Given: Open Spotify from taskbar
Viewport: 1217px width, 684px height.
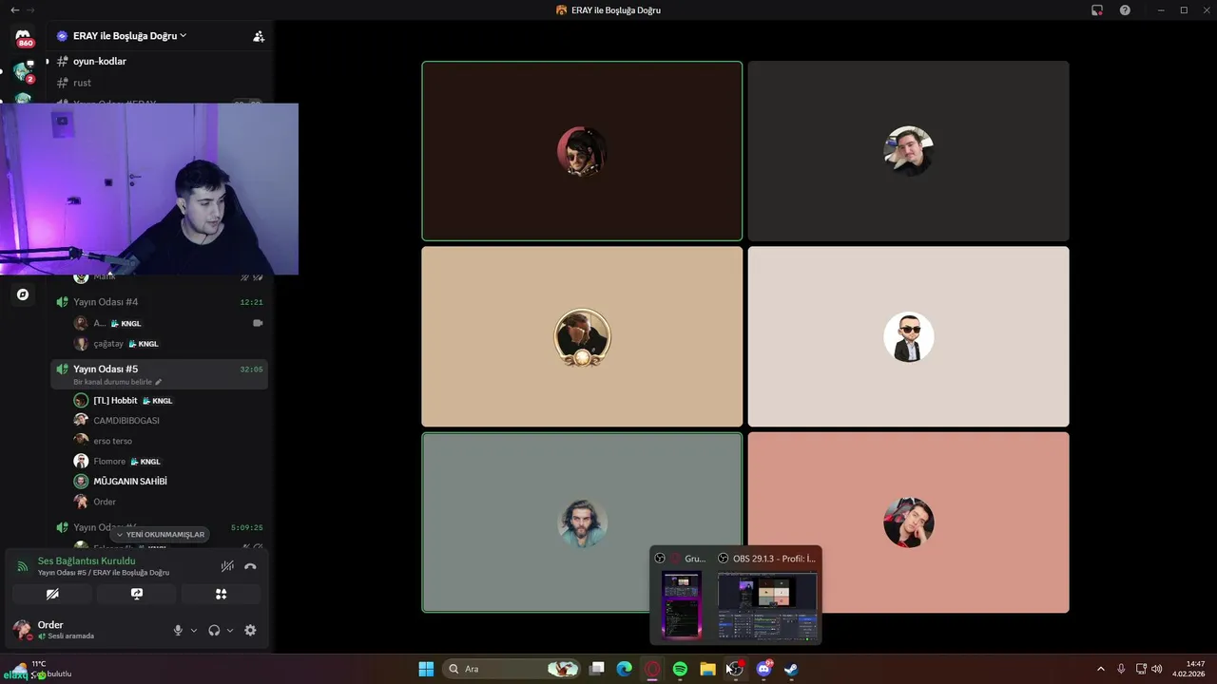Looking at the screenshot, I should 680,669.
